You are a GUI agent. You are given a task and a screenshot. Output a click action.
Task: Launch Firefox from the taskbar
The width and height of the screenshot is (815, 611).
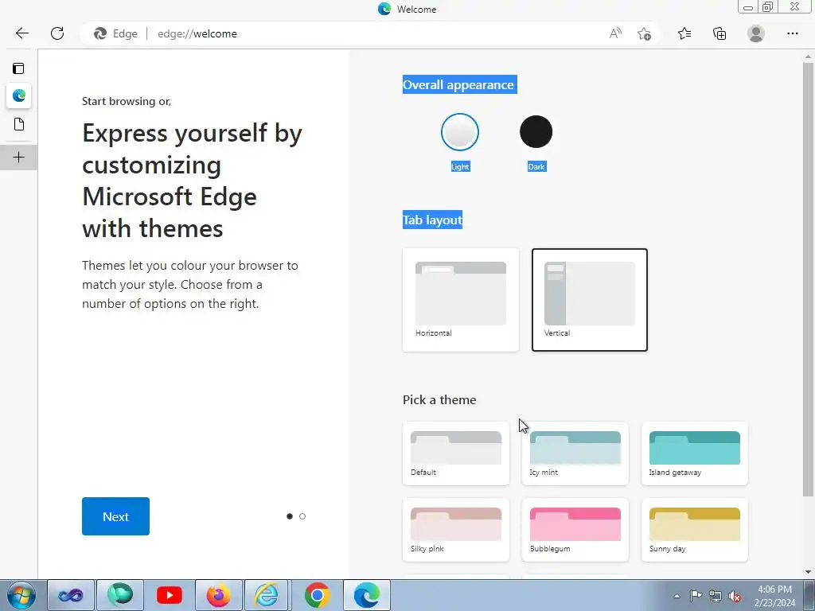(x=218, y=595)
